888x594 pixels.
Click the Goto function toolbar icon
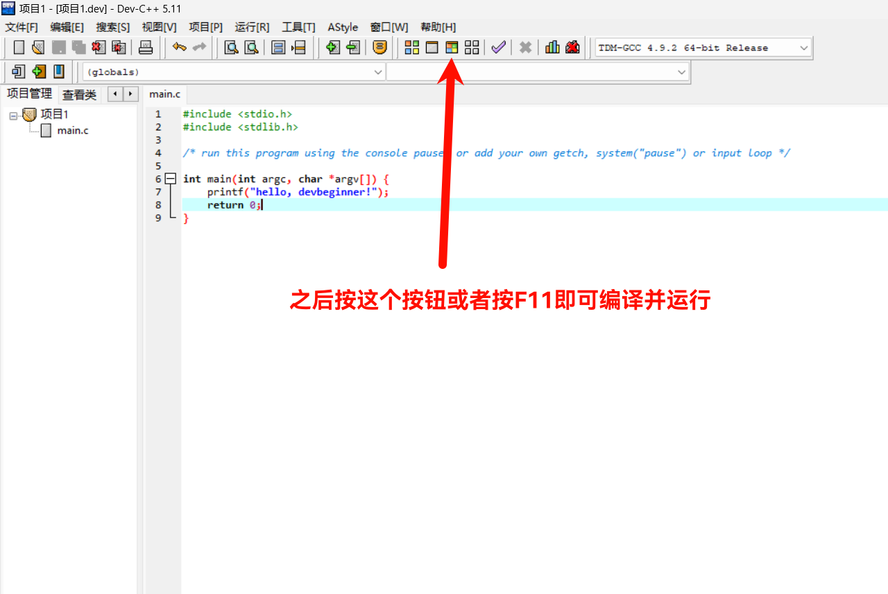[x=278, y=48]
